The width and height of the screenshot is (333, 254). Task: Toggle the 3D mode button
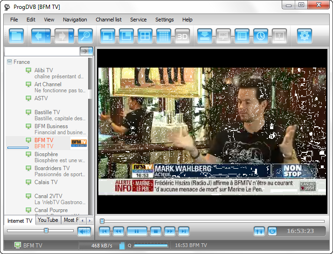(182, 36)
